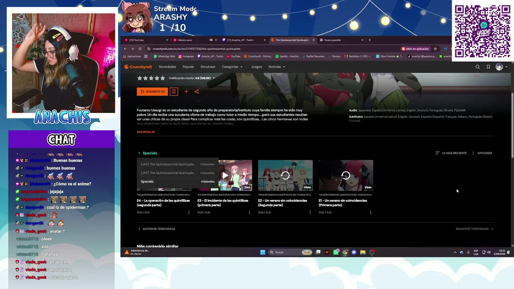514x289 pixels.
Task: Expand the Noticias dropdown menu
Action: click(x=277, y=67)
